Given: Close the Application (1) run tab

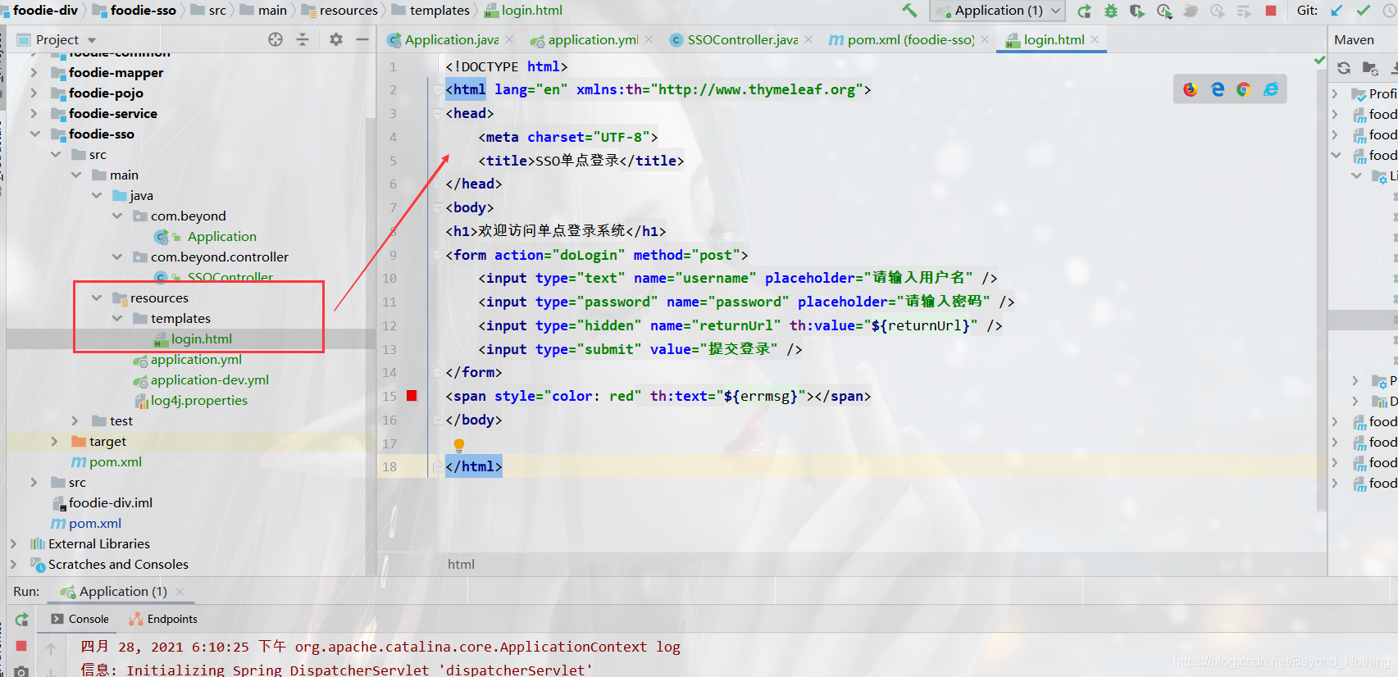Looking at the screenshot, I should pos(180,591).
